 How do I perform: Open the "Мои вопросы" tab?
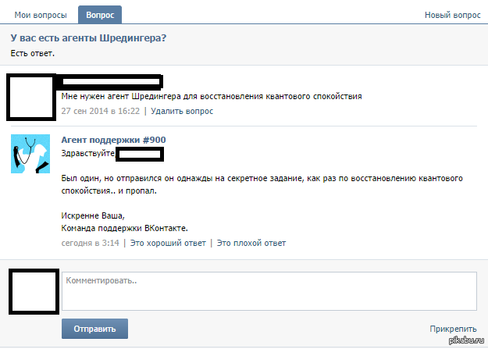[x=41, y=15]
